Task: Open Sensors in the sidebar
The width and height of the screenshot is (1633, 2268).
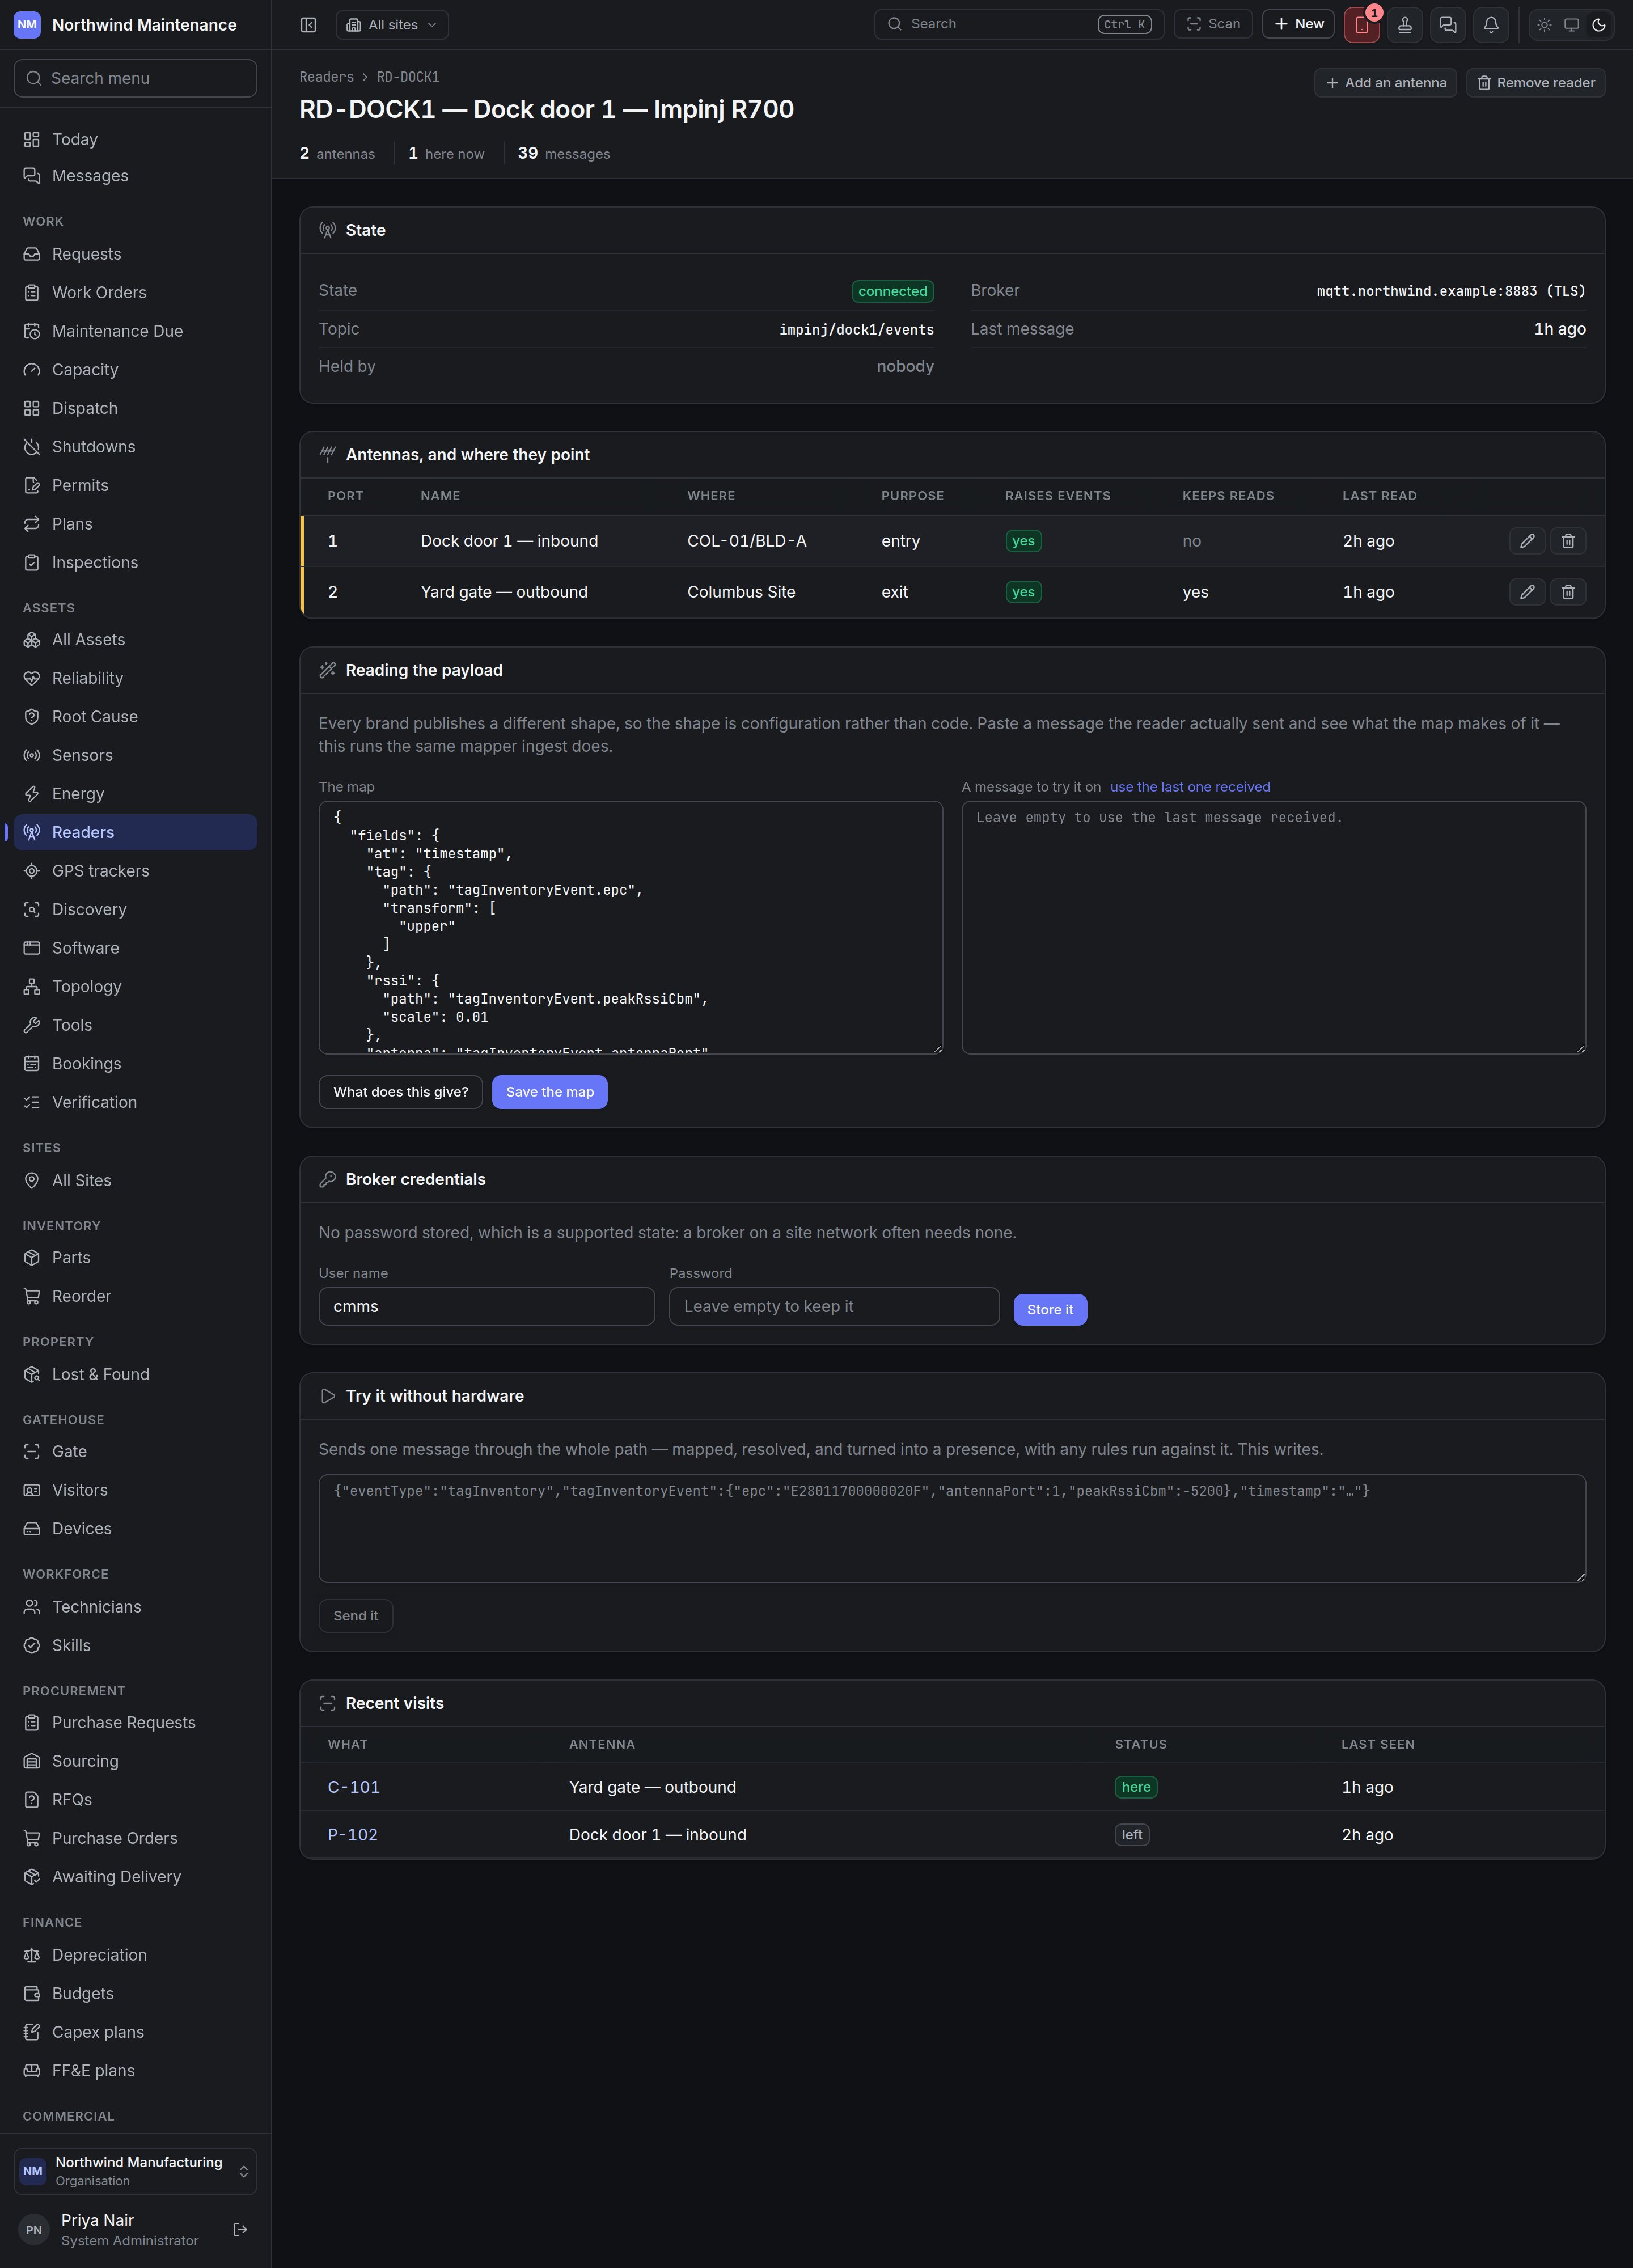Action: pyautogui.click(x=135, y=755)
